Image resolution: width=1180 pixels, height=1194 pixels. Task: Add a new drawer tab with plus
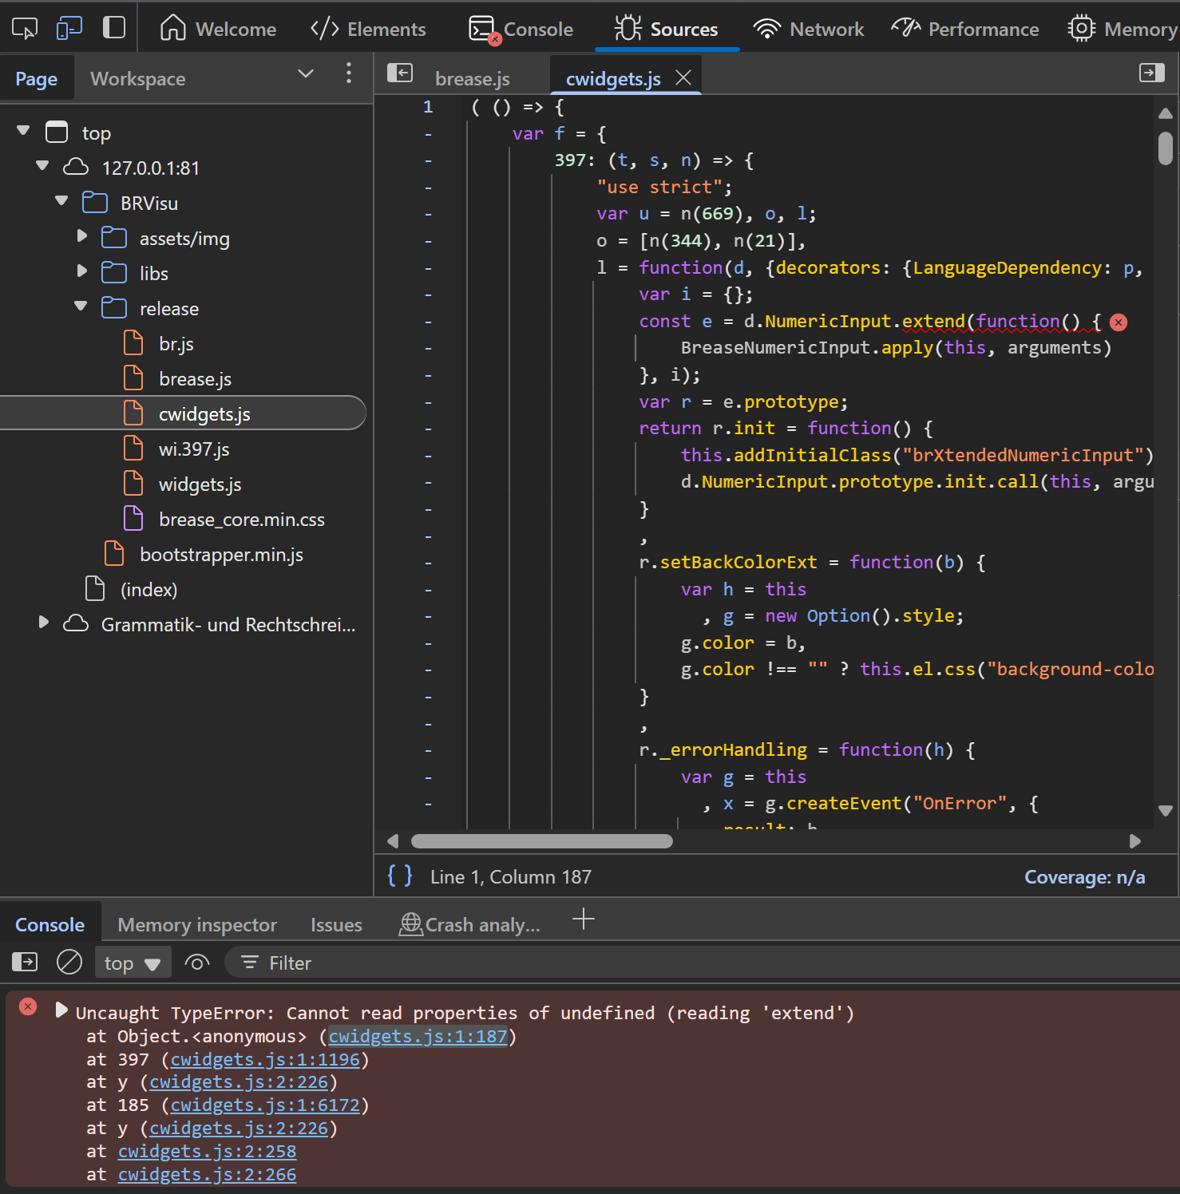click(584, 919)
